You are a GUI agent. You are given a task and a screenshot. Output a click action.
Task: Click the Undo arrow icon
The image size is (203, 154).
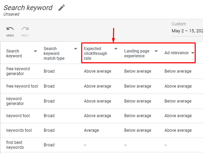(x=10, y=29)
